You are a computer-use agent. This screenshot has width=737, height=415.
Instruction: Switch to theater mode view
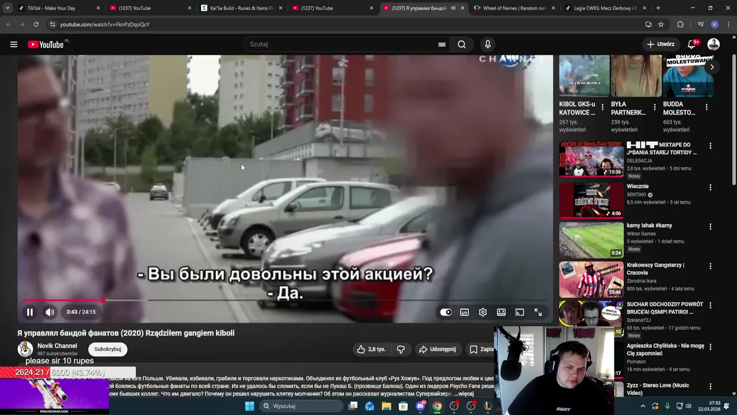pyautogui.click(x=502, y=312)
